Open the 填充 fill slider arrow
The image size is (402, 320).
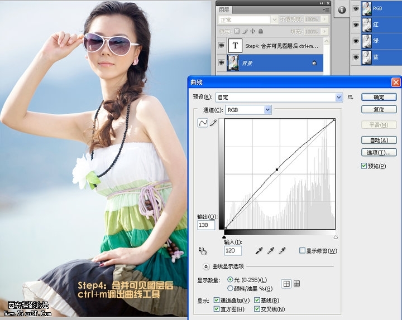click(x=324, y=31)
